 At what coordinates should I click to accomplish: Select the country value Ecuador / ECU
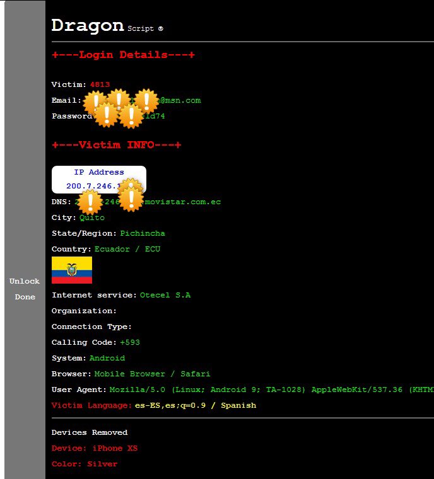coord(127,250)
